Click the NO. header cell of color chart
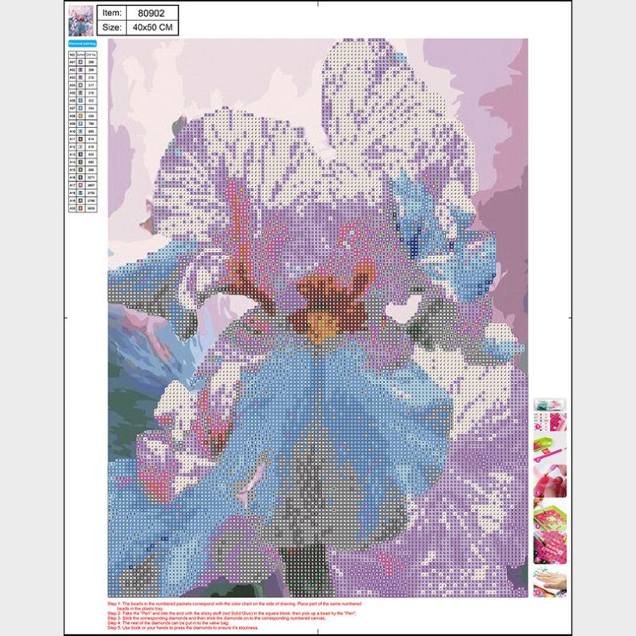636x636 pixels. [73, 55]
